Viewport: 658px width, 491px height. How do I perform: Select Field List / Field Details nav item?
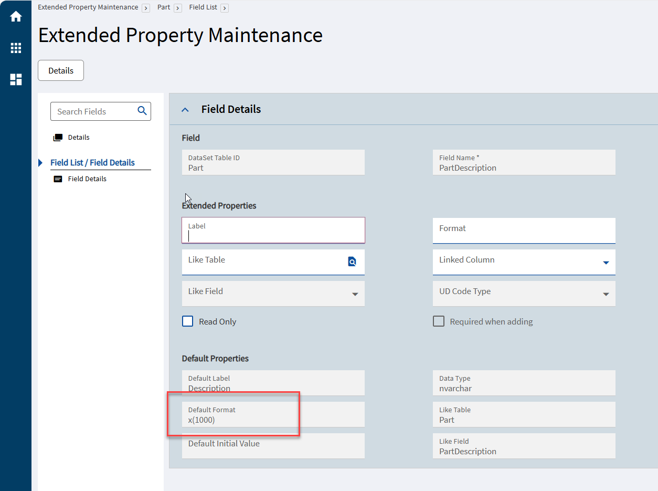pos(92,163)
